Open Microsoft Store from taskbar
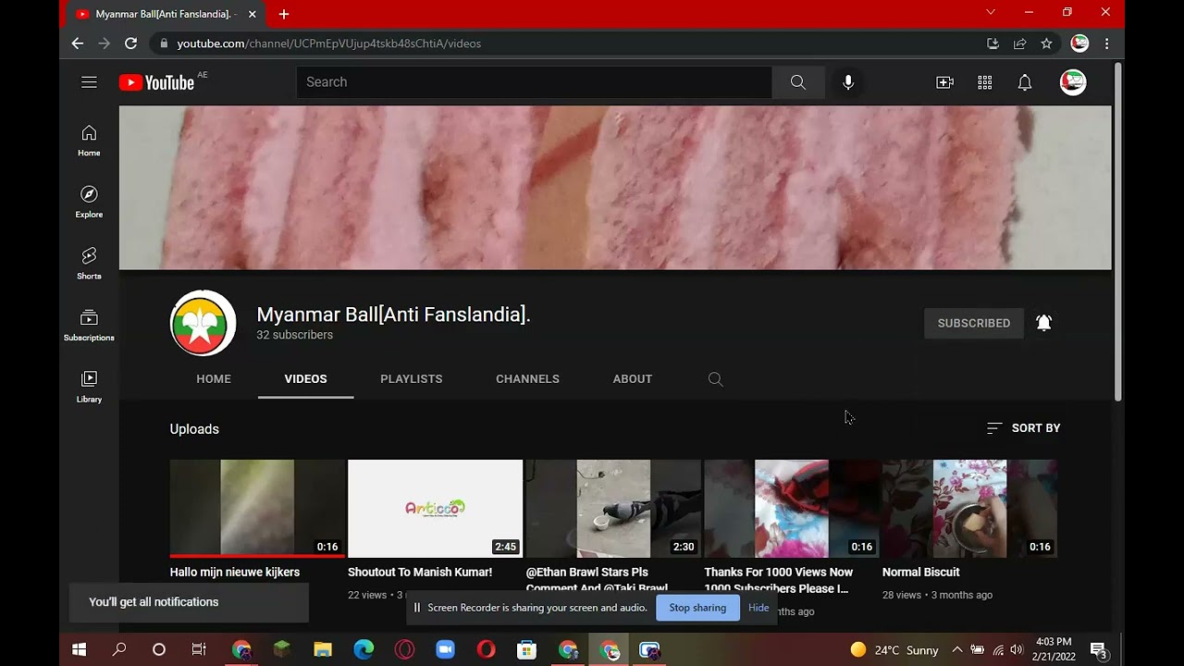The width and height of the screenshot is (1184, 666). tap(526, 650)
